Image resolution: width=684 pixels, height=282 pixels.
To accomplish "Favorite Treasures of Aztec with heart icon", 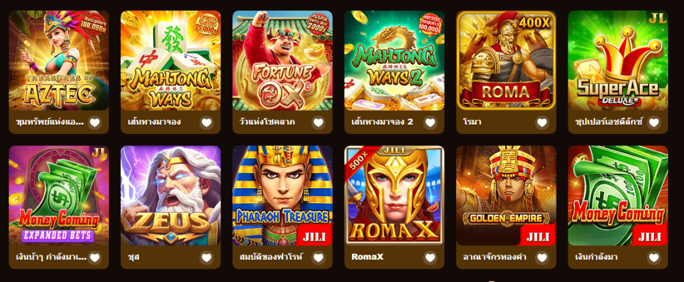I will click(95, 123).
